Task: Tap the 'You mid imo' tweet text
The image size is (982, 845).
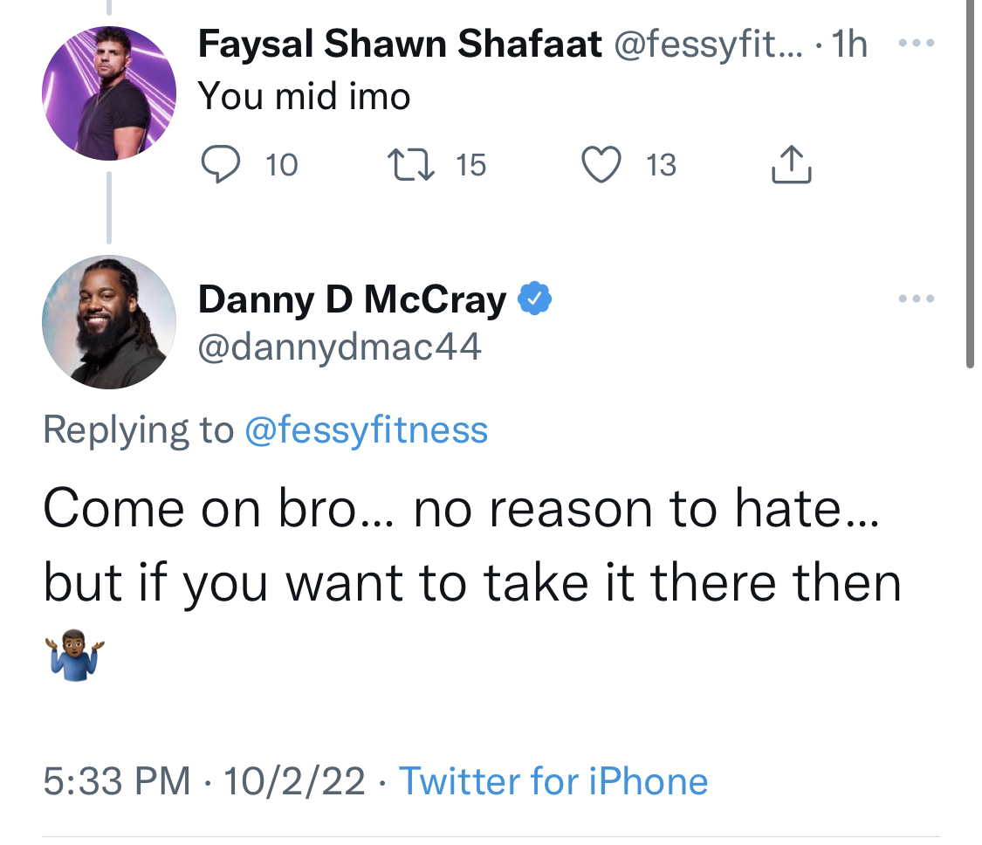Action: pos(305,97)
